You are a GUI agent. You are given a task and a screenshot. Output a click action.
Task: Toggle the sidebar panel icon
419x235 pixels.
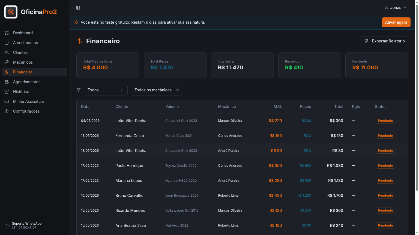pyautogui.click(x=78, y=8)
